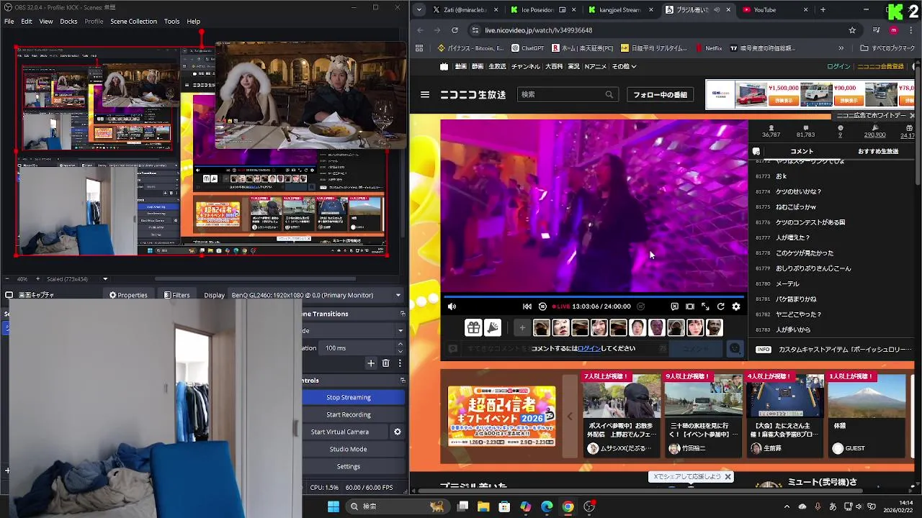
Task: Open a new browser tab
Action: tap(823, 10)
